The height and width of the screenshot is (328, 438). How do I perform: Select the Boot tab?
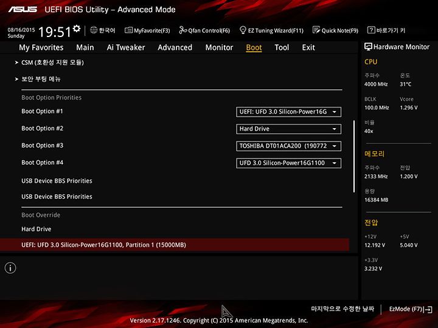254,48
